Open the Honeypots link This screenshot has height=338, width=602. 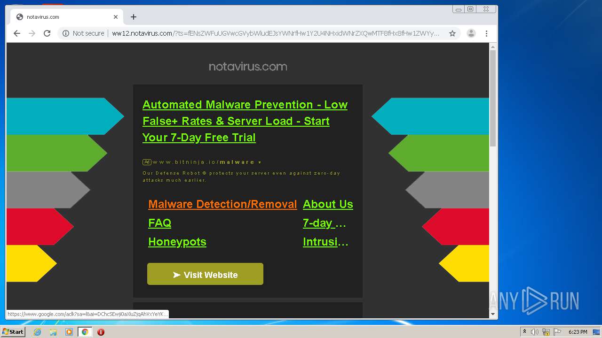point(177,242)
